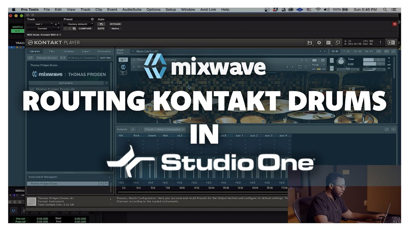Open the insert position 'a' dropdown
The height and width of the screenshot is (230, 409).
[58, 24]
